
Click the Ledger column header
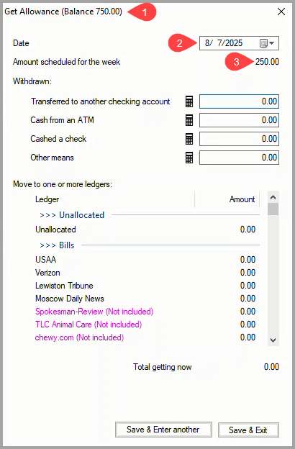point(114,199)
